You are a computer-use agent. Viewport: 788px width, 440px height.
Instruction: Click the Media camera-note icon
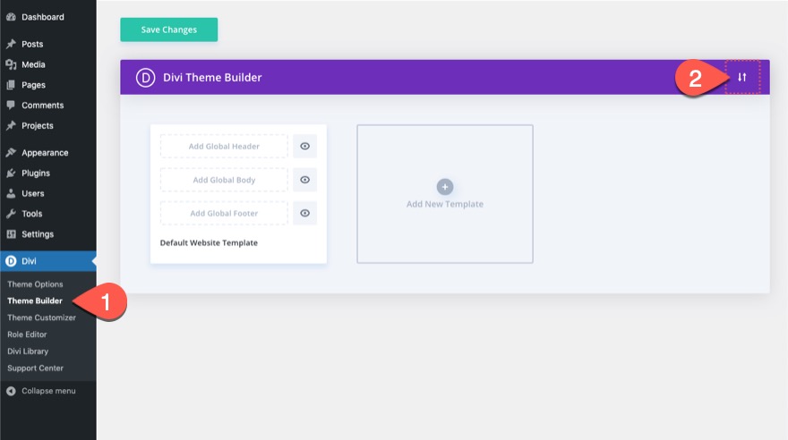coord(11,64)
